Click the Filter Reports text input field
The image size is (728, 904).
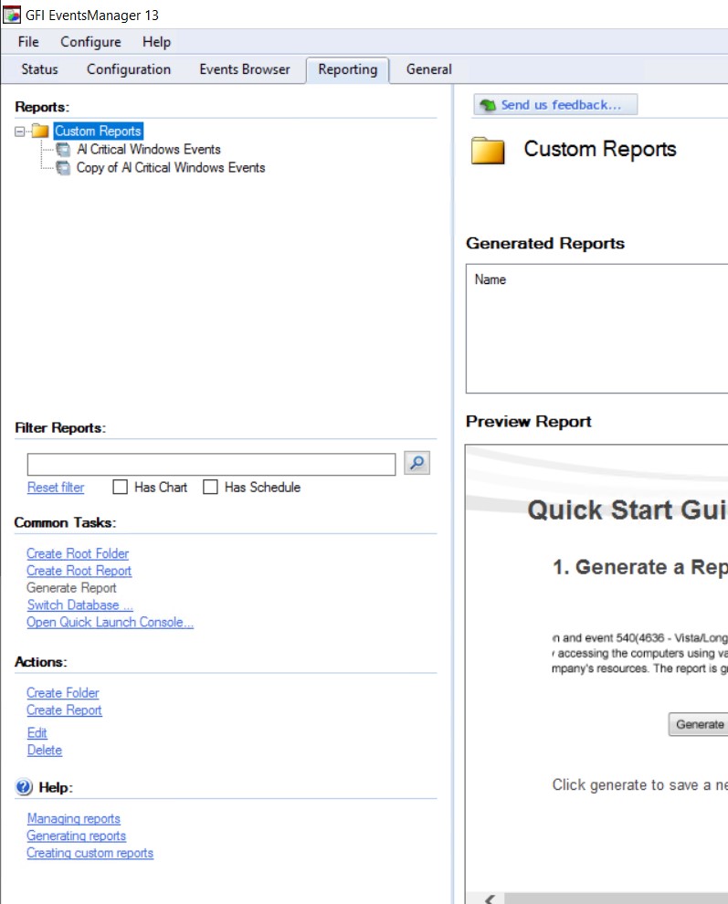pos(211,464)
